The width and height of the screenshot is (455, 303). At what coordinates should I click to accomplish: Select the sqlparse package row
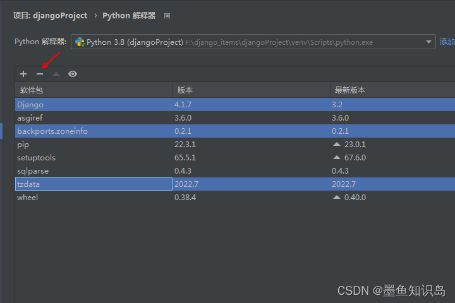pyautogui.click(x=235, y=171)
